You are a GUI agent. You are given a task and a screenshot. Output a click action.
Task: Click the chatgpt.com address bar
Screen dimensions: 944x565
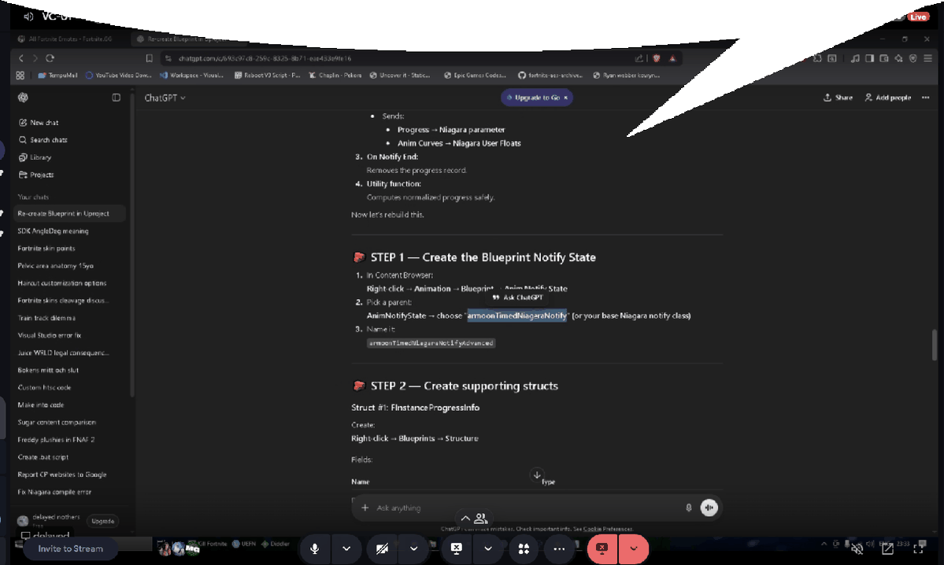[398, 58]
